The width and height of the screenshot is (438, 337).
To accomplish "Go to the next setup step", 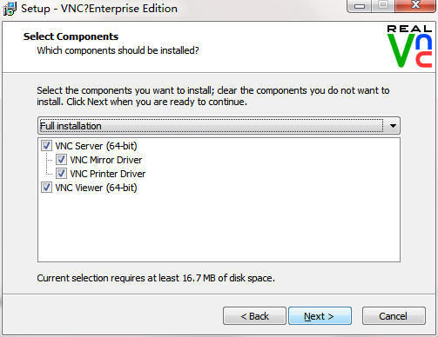I will (320, 316).
